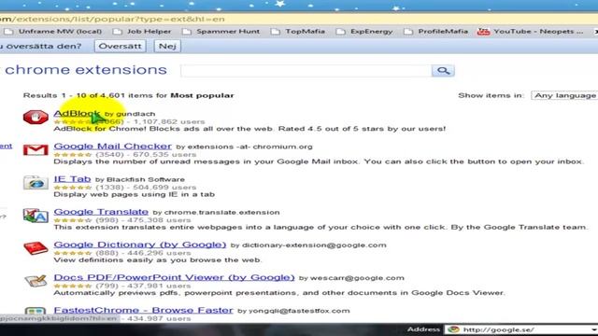Click the IE Tab extension icon
Image resolution: width=598 pixels, height=336 pixels.
point(36,183)
